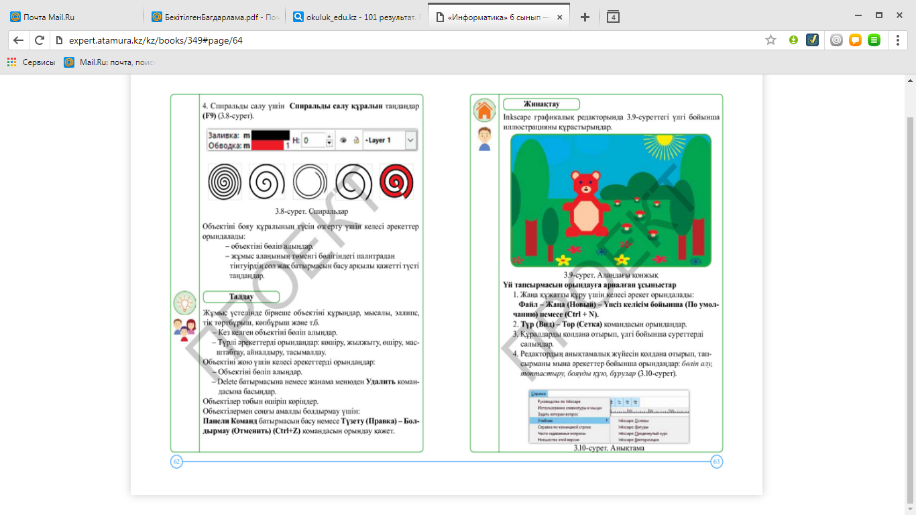Click the caption "3.9-сурет. Алаңдағы қонжық"
Screen dimensions: 916x515
(x=610, y=276)
